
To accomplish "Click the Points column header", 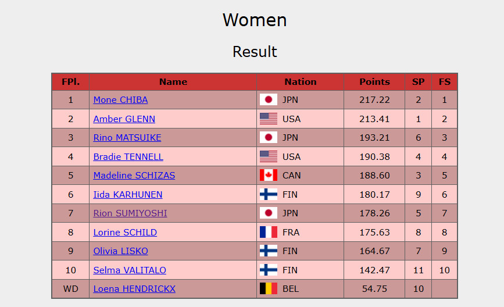I will coord(374,82).
